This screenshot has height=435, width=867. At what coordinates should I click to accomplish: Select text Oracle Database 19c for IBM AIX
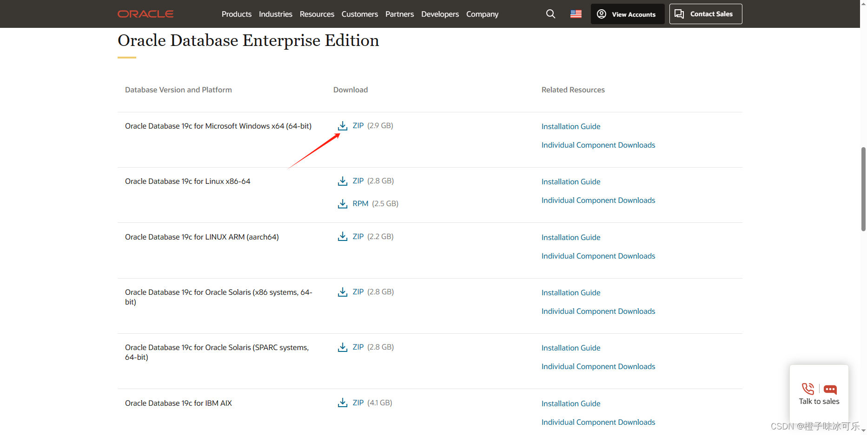[178, 403]
